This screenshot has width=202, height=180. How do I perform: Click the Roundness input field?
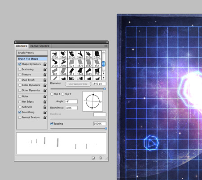click(x=71, y=108)
